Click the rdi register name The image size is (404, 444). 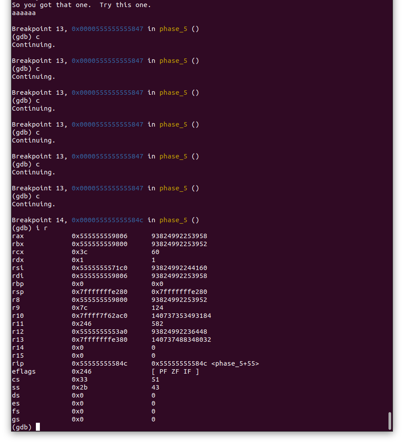click(18, 275)
